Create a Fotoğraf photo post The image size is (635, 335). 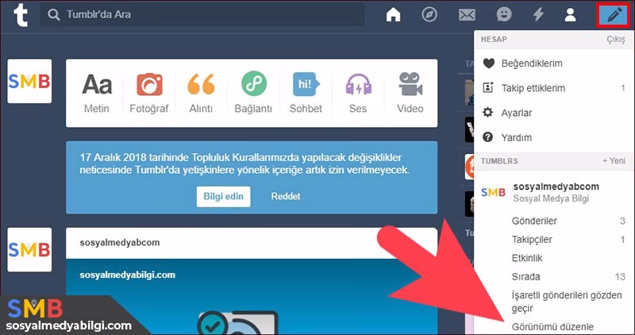(x=148, y=93)
